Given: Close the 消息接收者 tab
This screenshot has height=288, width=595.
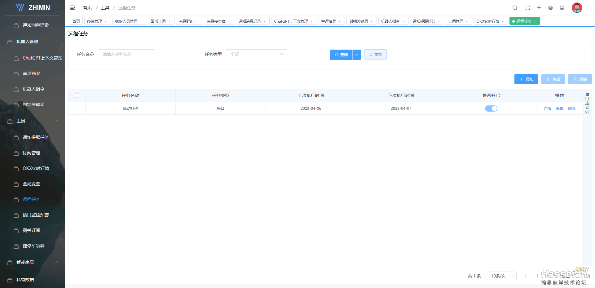Looking at the screenshot, I should 229,21.
